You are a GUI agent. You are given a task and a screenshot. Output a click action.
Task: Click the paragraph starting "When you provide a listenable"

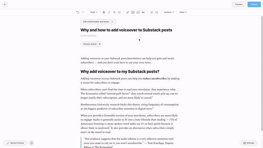point(130,124)
